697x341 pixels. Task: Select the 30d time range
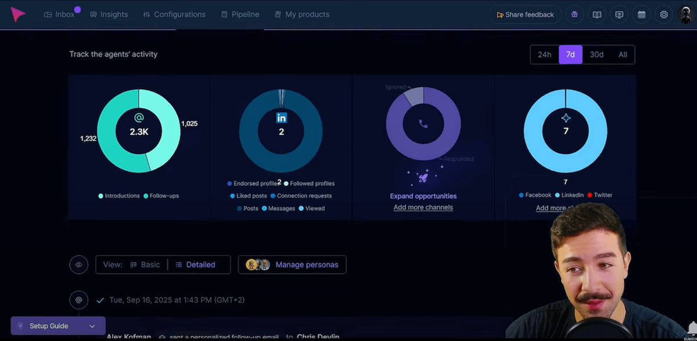pos(597,55)
